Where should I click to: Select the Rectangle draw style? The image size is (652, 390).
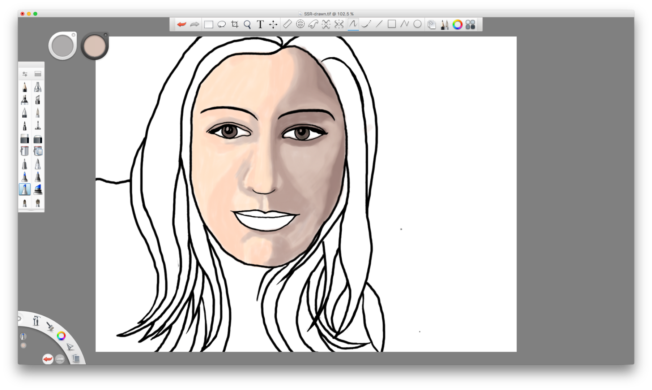[392, 24]
